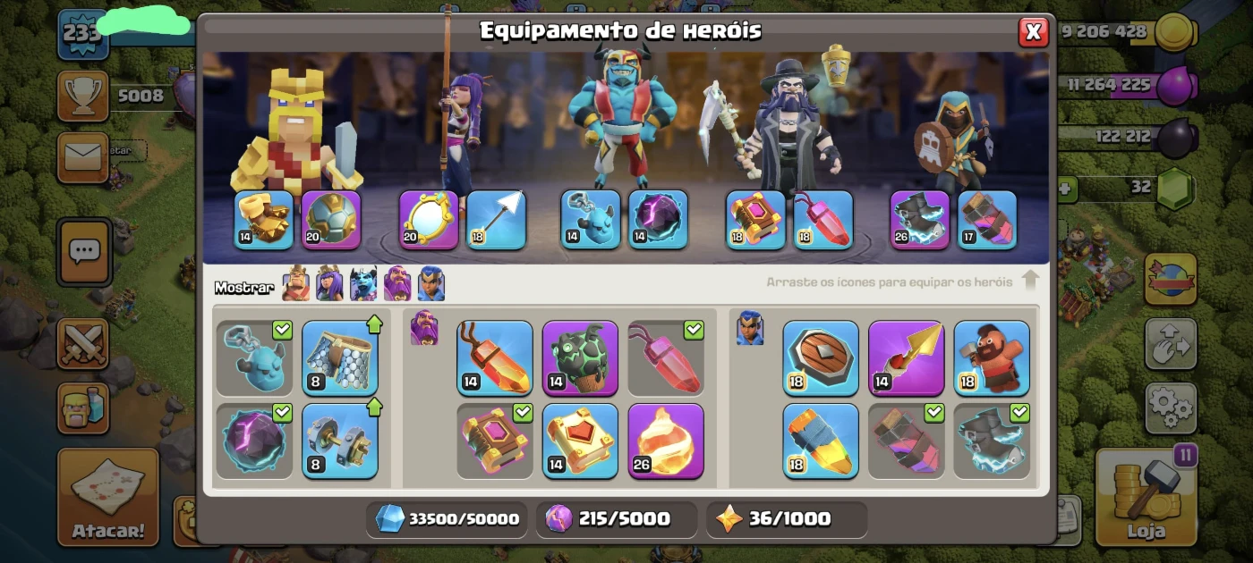The height and width of the screenshot is (563, 1253).
Task: Select the checked pink crystal vial equipment
Action: [666, 357]
